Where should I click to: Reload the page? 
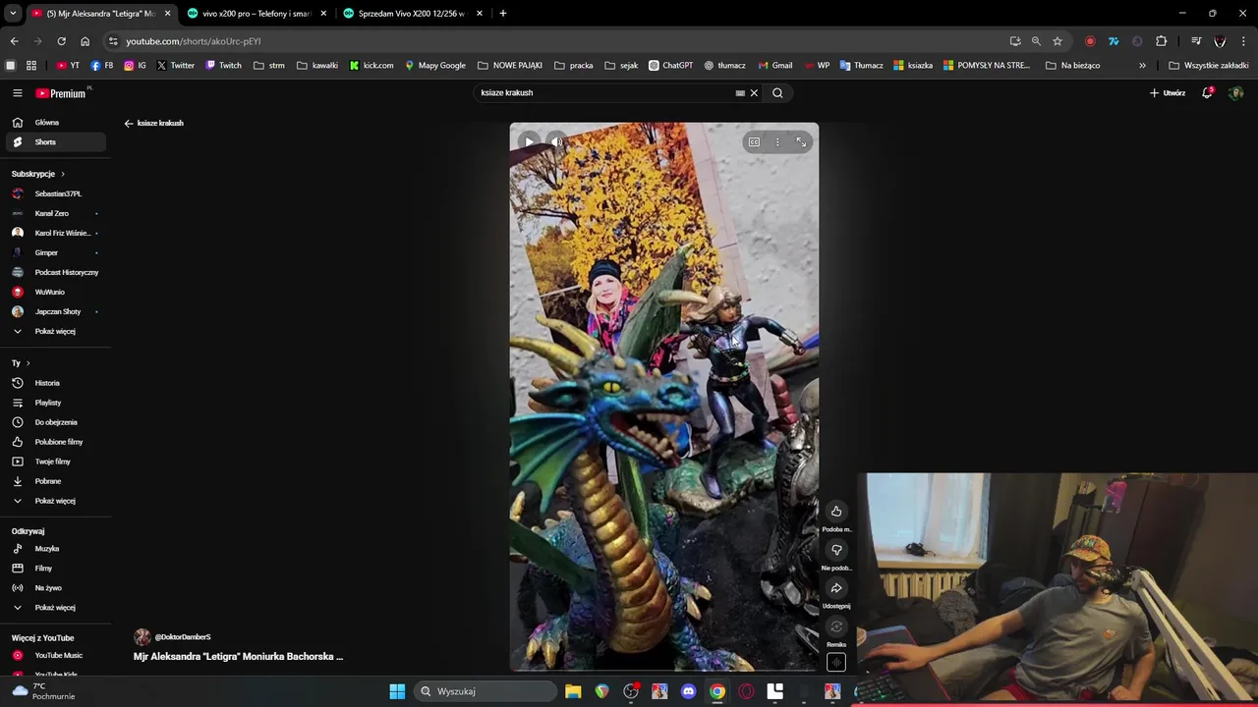(61, 41)
